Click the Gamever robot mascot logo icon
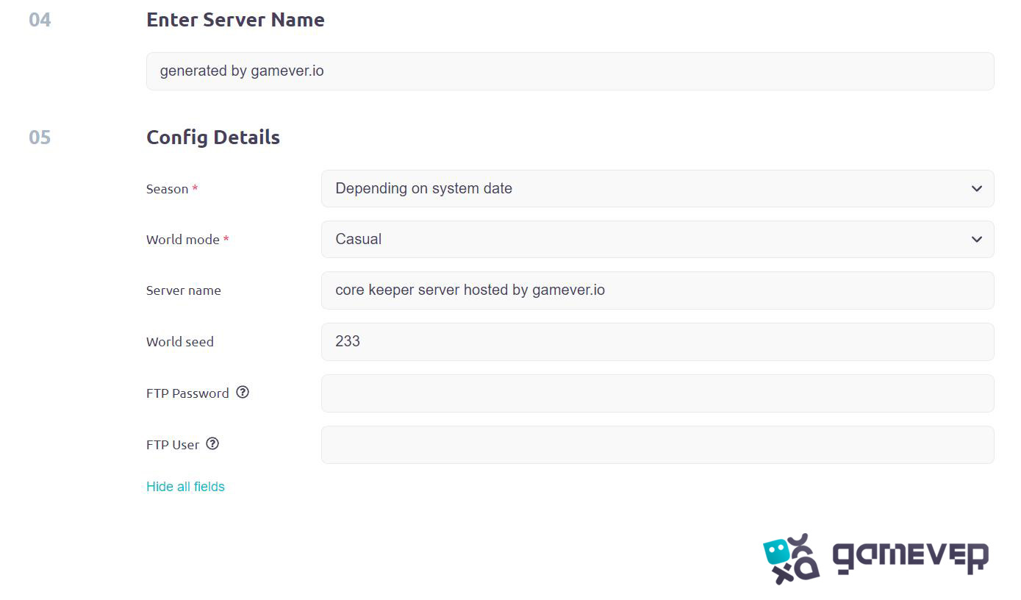 (x=791, y=559)
